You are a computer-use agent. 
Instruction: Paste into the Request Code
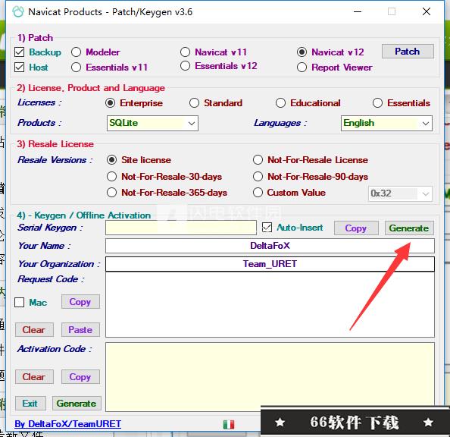[80, 329]
